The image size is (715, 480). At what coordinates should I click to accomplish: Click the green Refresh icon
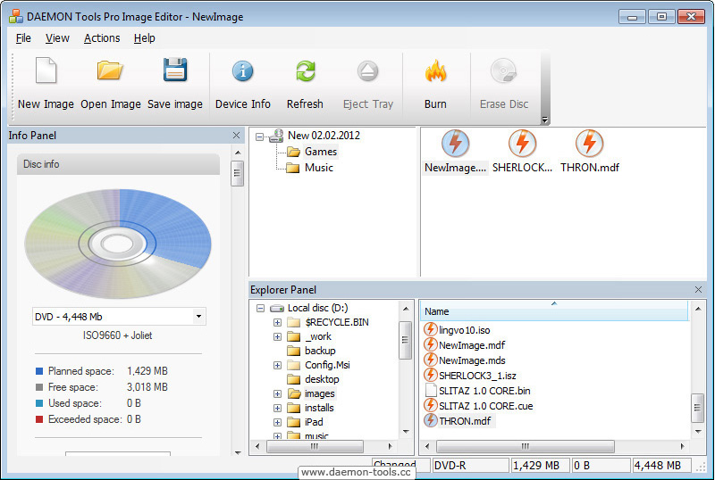305,71
